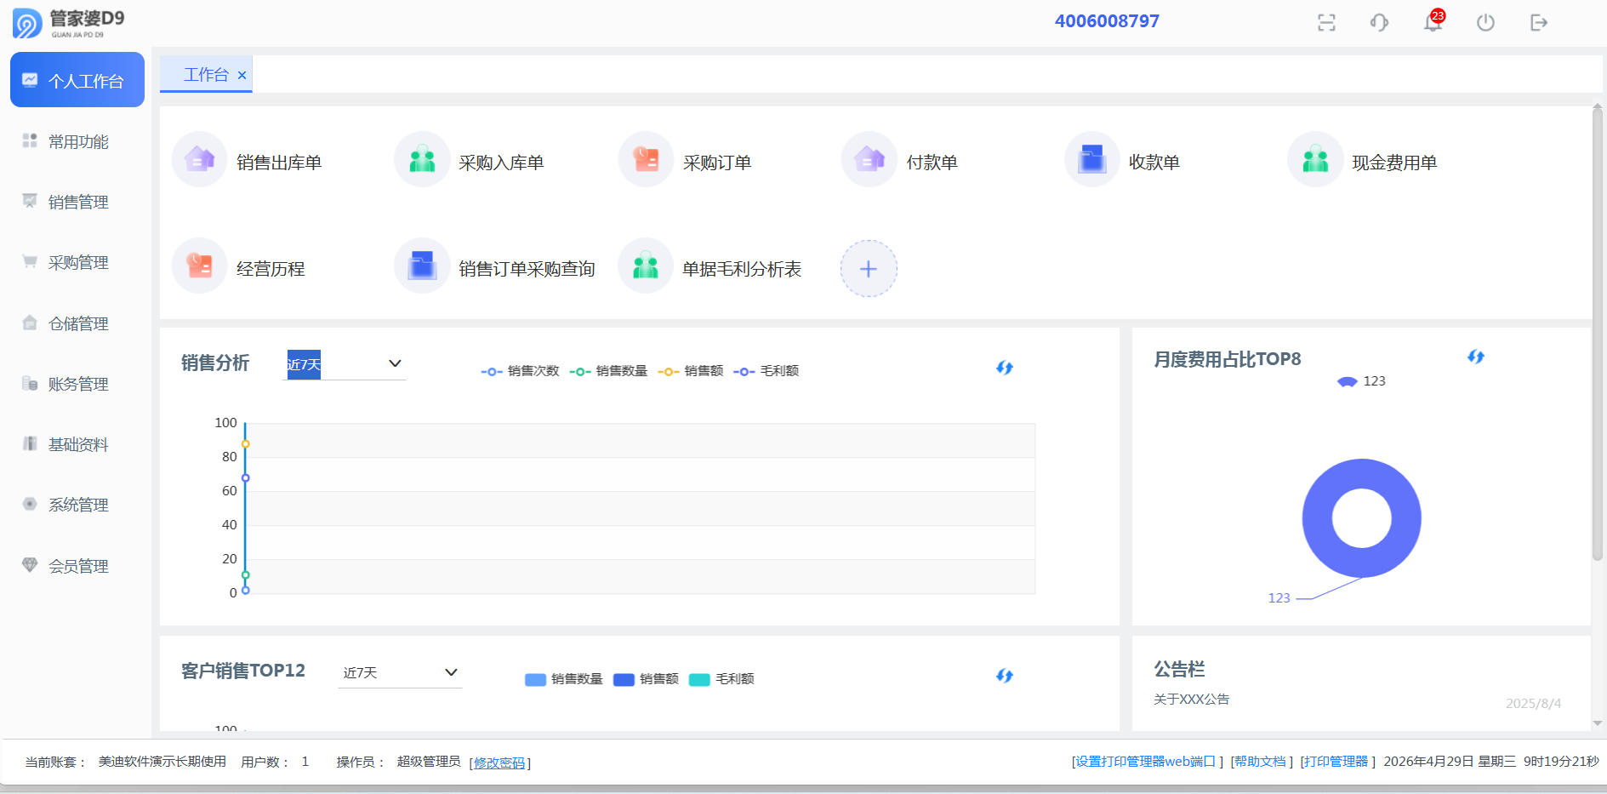Open customer service headset icon
1607x794 pixels.
click(x=1379, y=22)
